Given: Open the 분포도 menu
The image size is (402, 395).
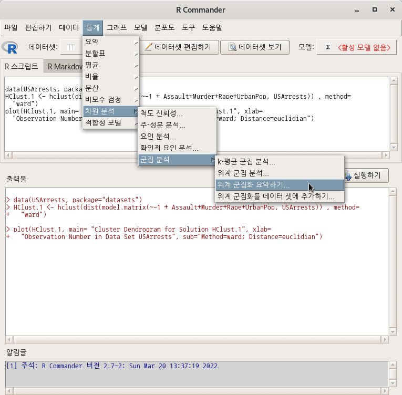Looking at the screenshot, I should click(164, 28).
